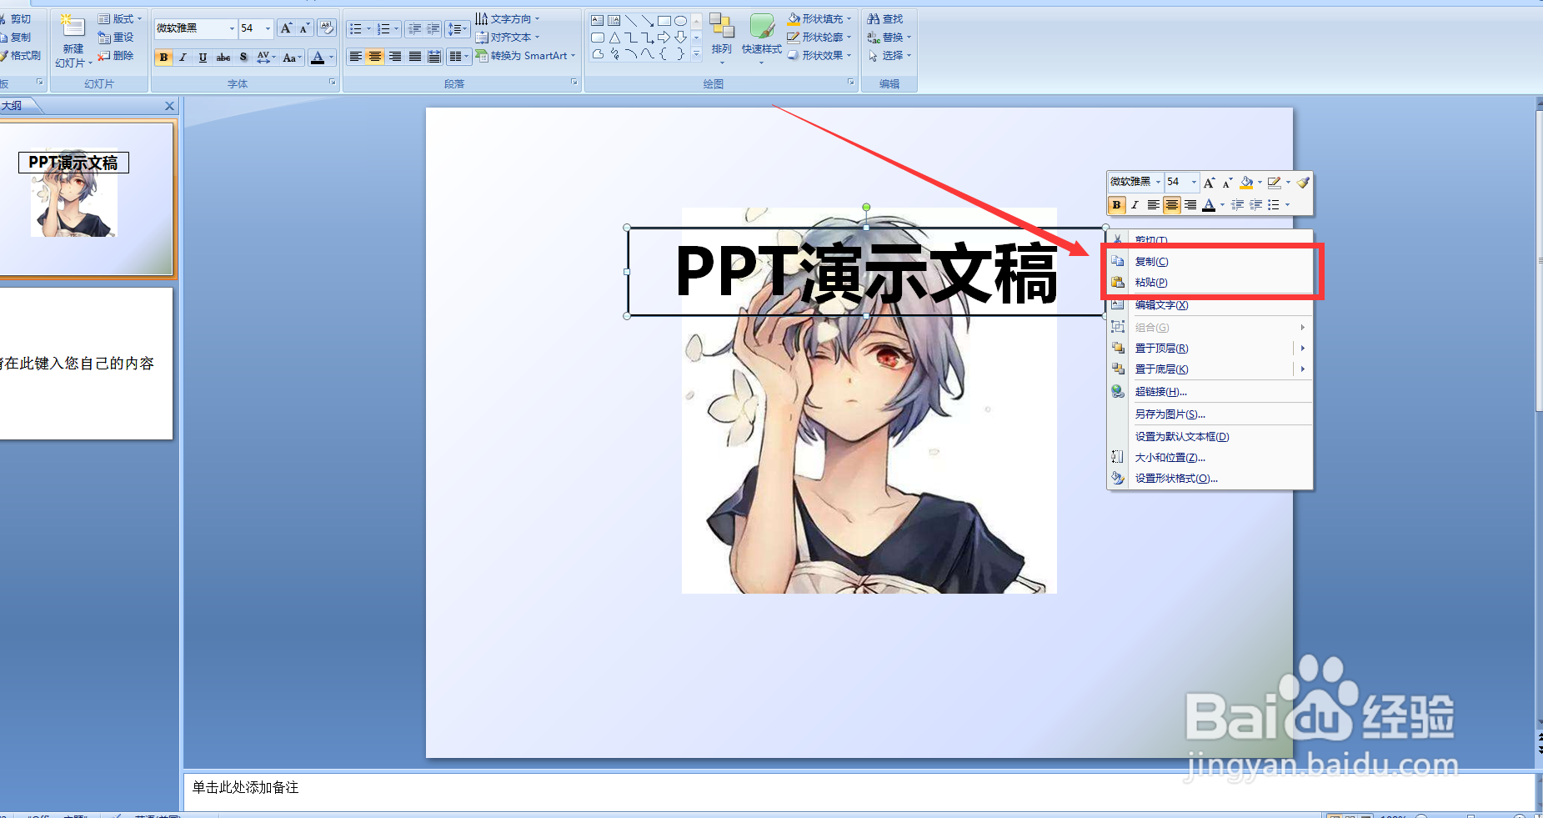1543x818 pixels.
Task: Click Shrink Font icon in ribbon
Action: [304, 28]
